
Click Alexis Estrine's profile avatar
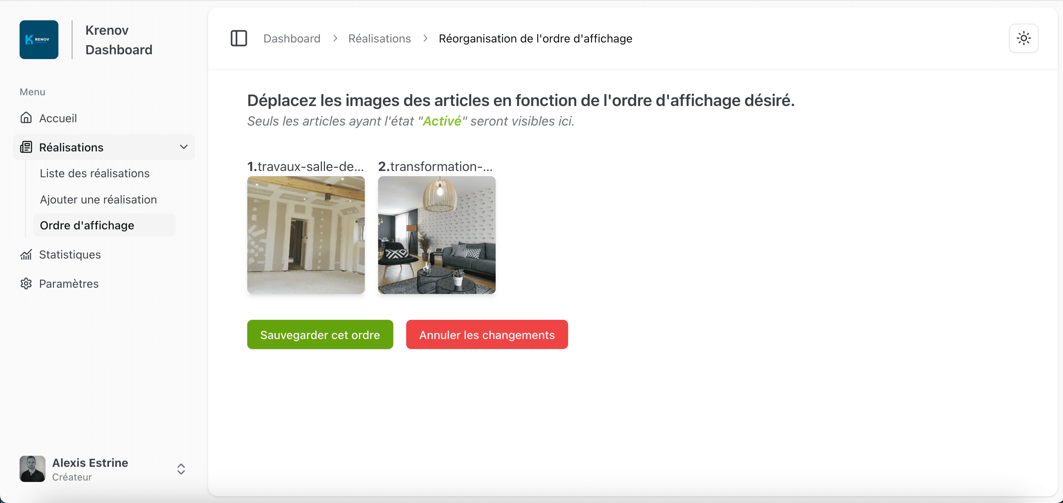[32, 469]
